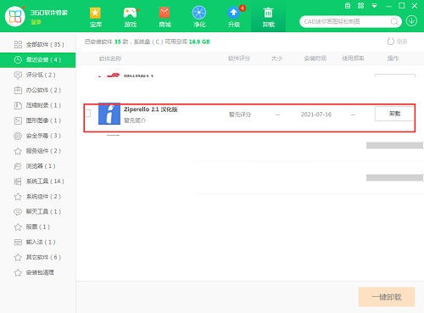Sort by 安装时间 column header
The height and width of the screenshot is (313, 424).
(x=315, y=59)
